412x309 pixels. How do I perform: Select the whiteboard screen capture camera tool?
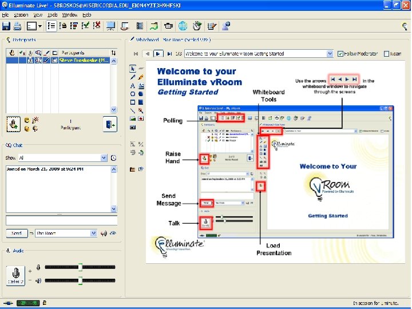coord(133,127)
